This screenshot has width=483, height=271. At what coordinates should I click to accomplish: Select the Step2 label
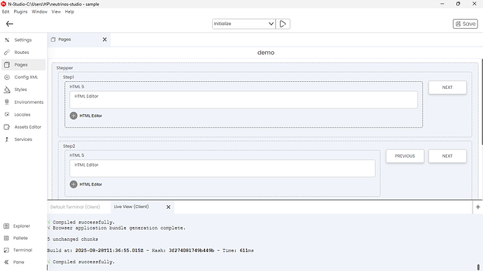(x=69, y=146)
